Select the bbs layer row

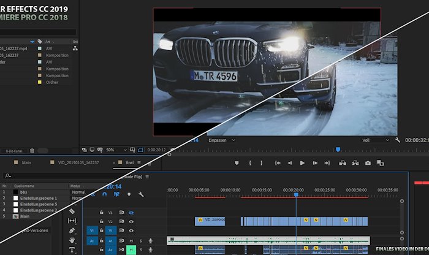[x=36, y=192]
